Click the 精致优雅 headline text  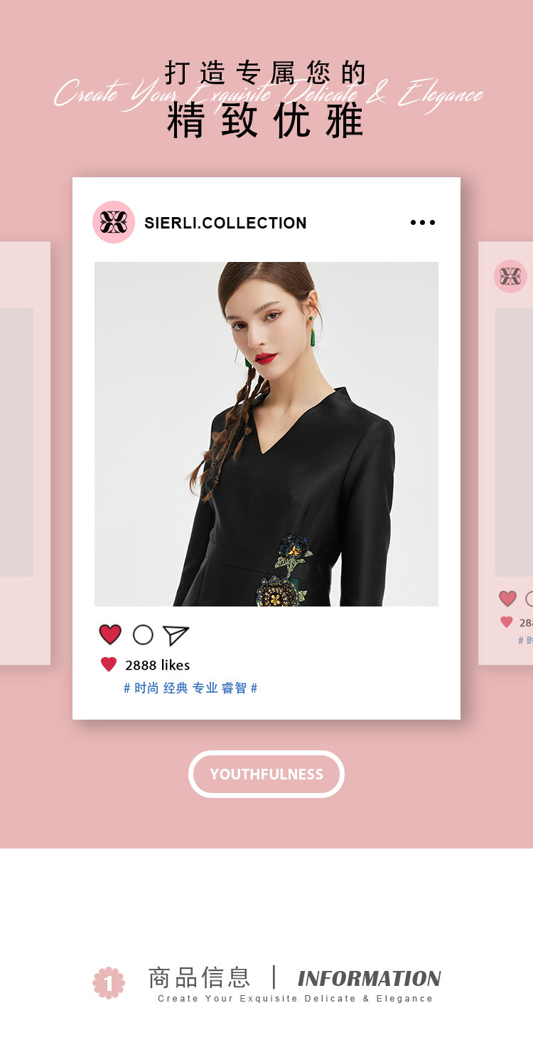point(266,120)
